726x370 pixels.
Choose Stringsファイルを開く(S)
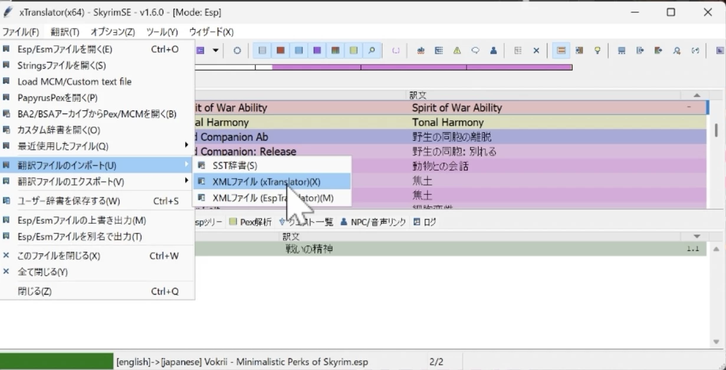pyautogui.click(x=97, y=65)
